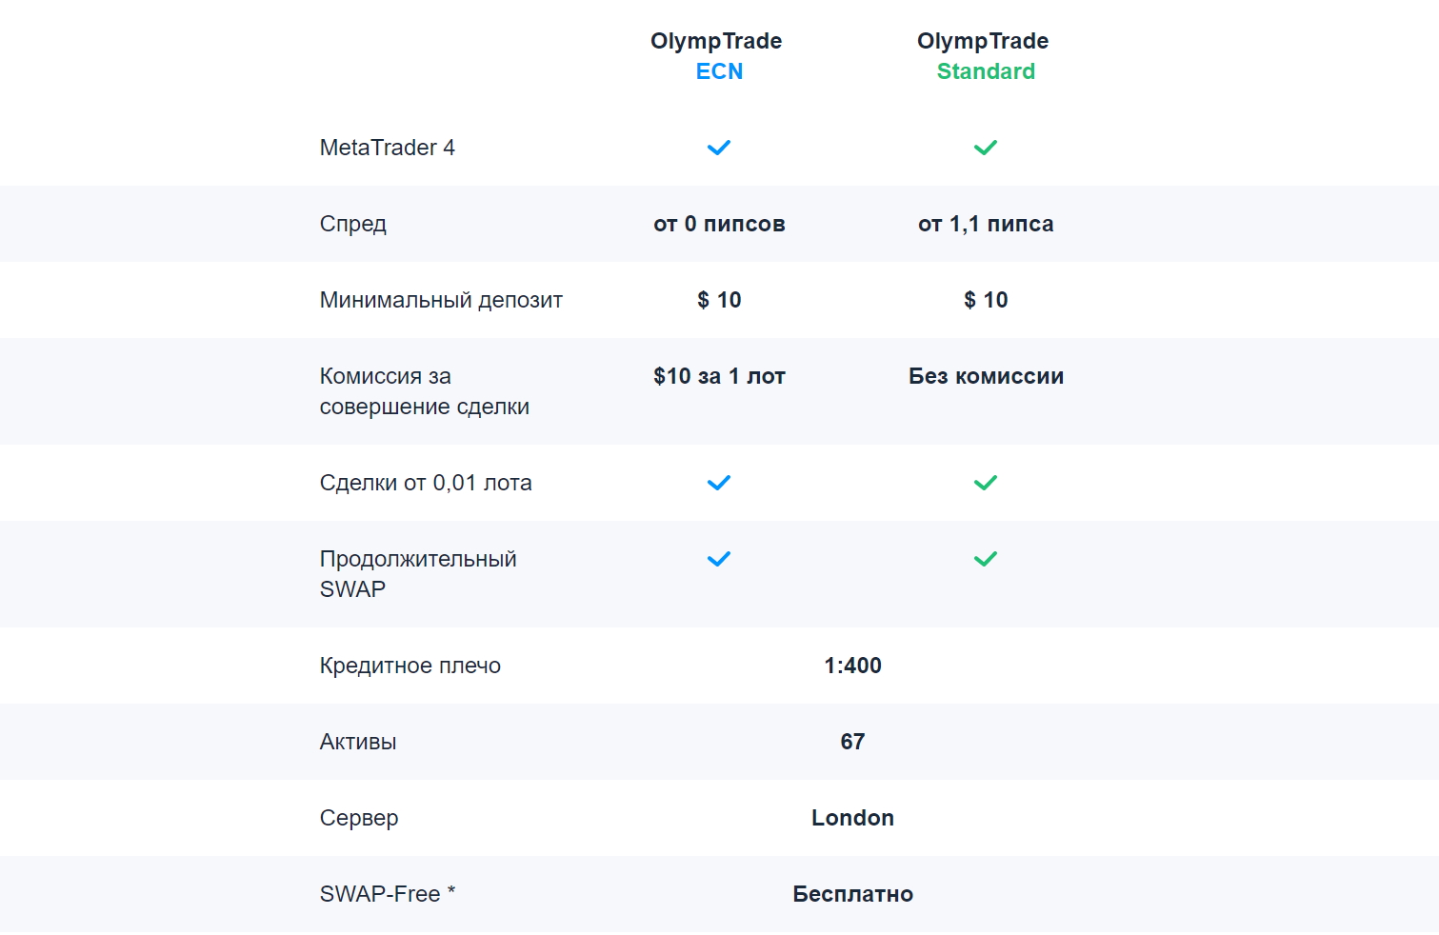This screenshot has width=1439, height=935.
Task: Click the 'Без комиссии' value
Action: (986, 376)
